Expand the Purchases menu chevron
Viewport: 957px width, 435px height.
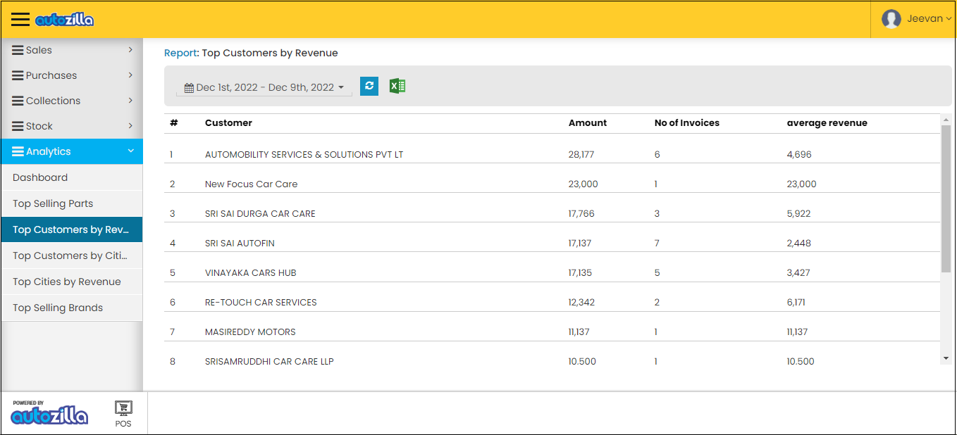[130, 75]
